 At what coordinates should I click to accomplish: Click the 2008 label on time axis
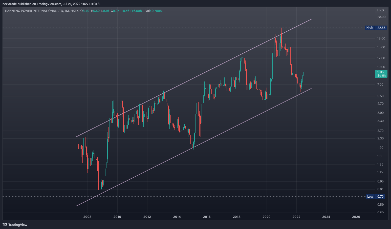[88, 217]
